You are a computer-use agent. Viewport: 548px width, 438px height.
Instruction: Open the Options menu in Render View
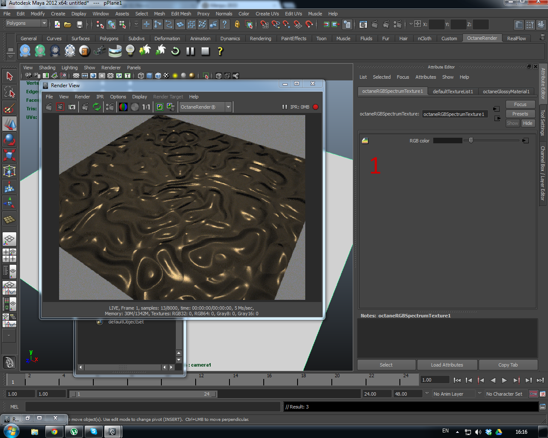pos(118,97)
